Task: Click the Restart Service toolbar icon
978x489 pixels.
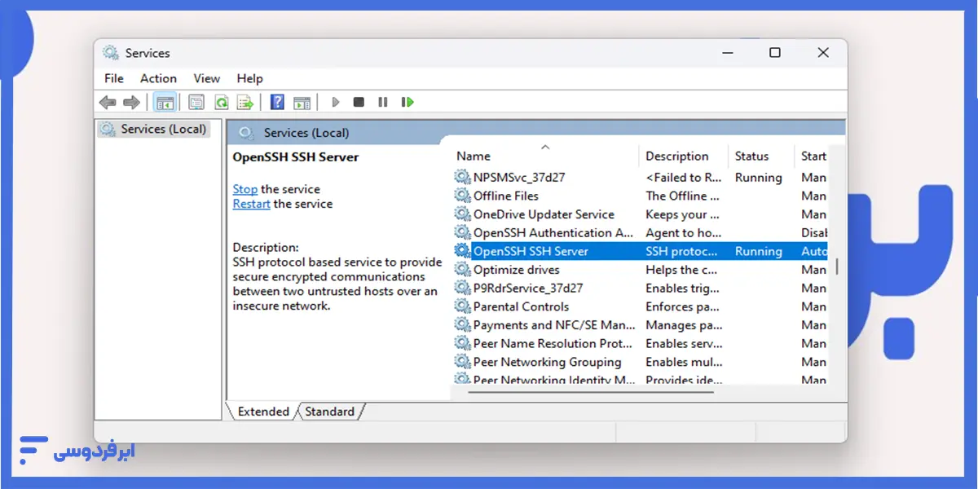Action: click(x=407, y=102)
